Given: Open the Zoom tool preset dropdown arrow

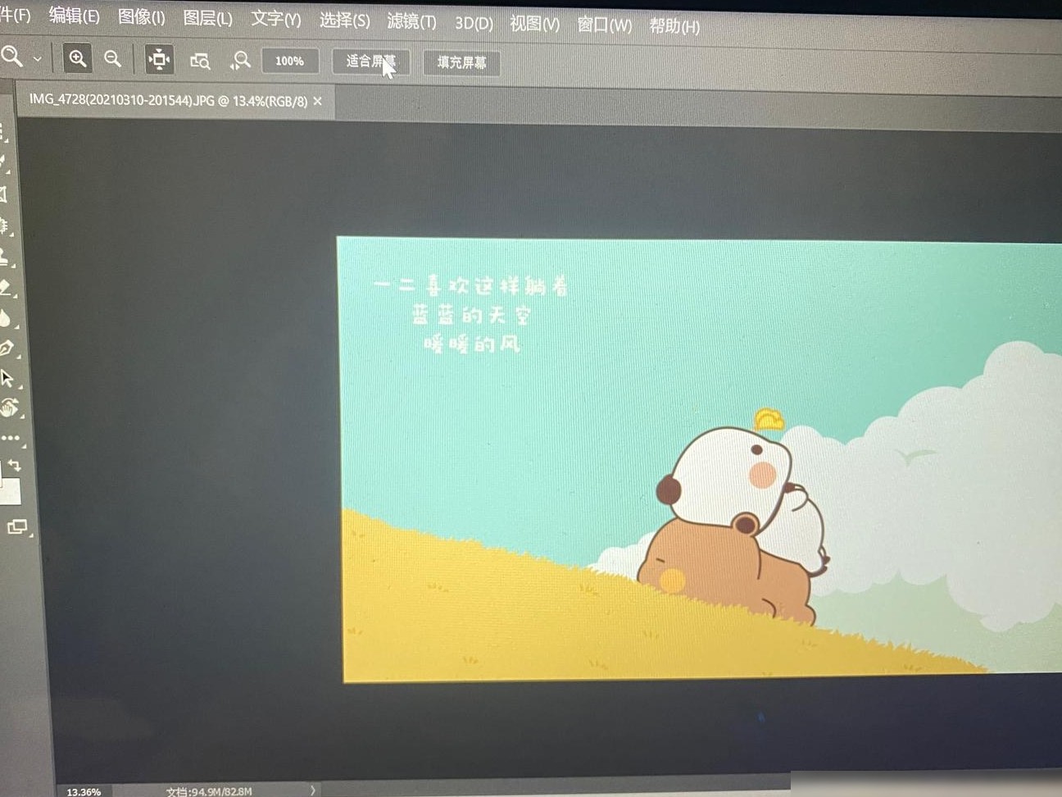Looking at the screenshot, I should click(x=37, y=59).
